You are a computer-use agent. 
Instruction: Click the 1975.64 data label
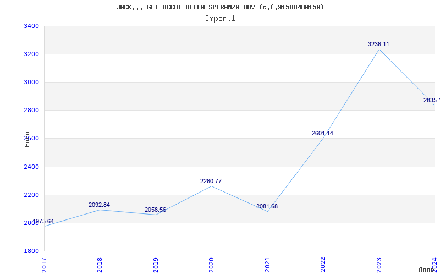pyautogui.click(x=43, y=221)
